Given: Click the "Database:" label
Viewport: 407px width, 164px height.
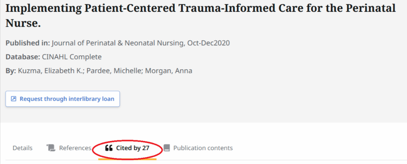Looking at the screenshot, I should click(x=22, y=57).
